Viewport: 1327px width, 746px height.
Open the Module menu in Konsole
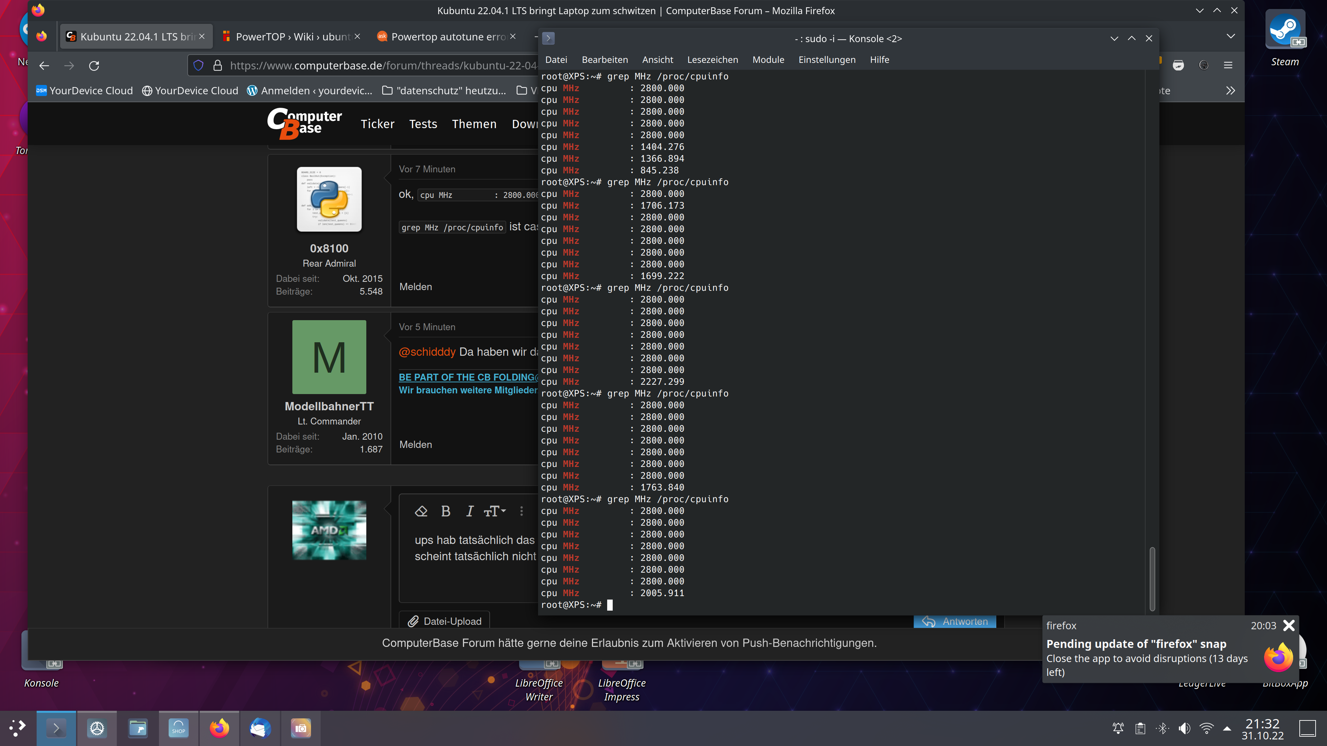pos(768,60)
